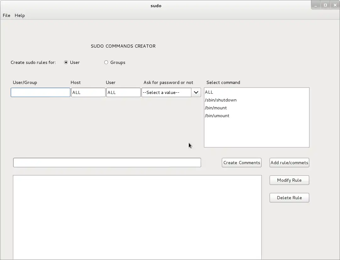The height and width of the screenshot is (260, 340).
Task: Expand the password dropdown arrow
Action: click(x=196, y=92)
